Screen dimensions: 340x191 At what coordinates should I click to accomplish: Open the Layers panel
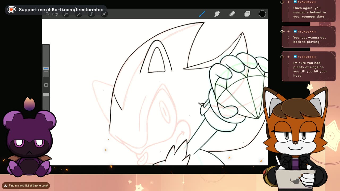click(247, 14)
